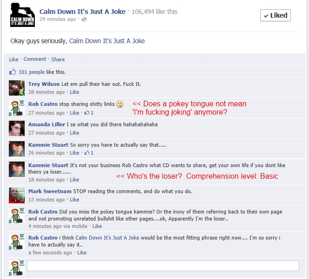309x279 pixels.
Task: Click the Comment link under the post
Action: coord(35,59)
